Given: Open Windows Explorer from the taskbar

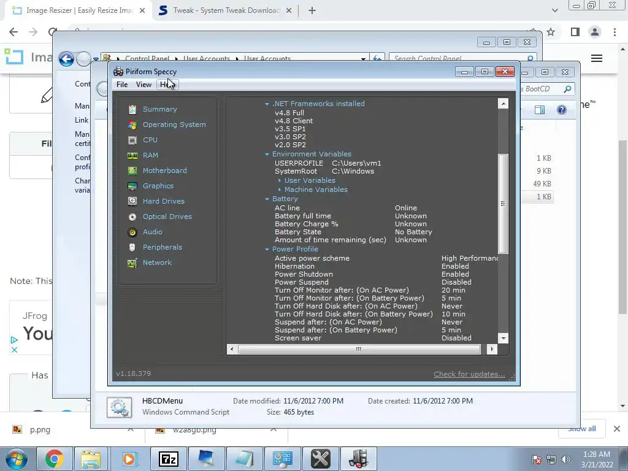Looking at the screenshot, I should pos(91,459).
